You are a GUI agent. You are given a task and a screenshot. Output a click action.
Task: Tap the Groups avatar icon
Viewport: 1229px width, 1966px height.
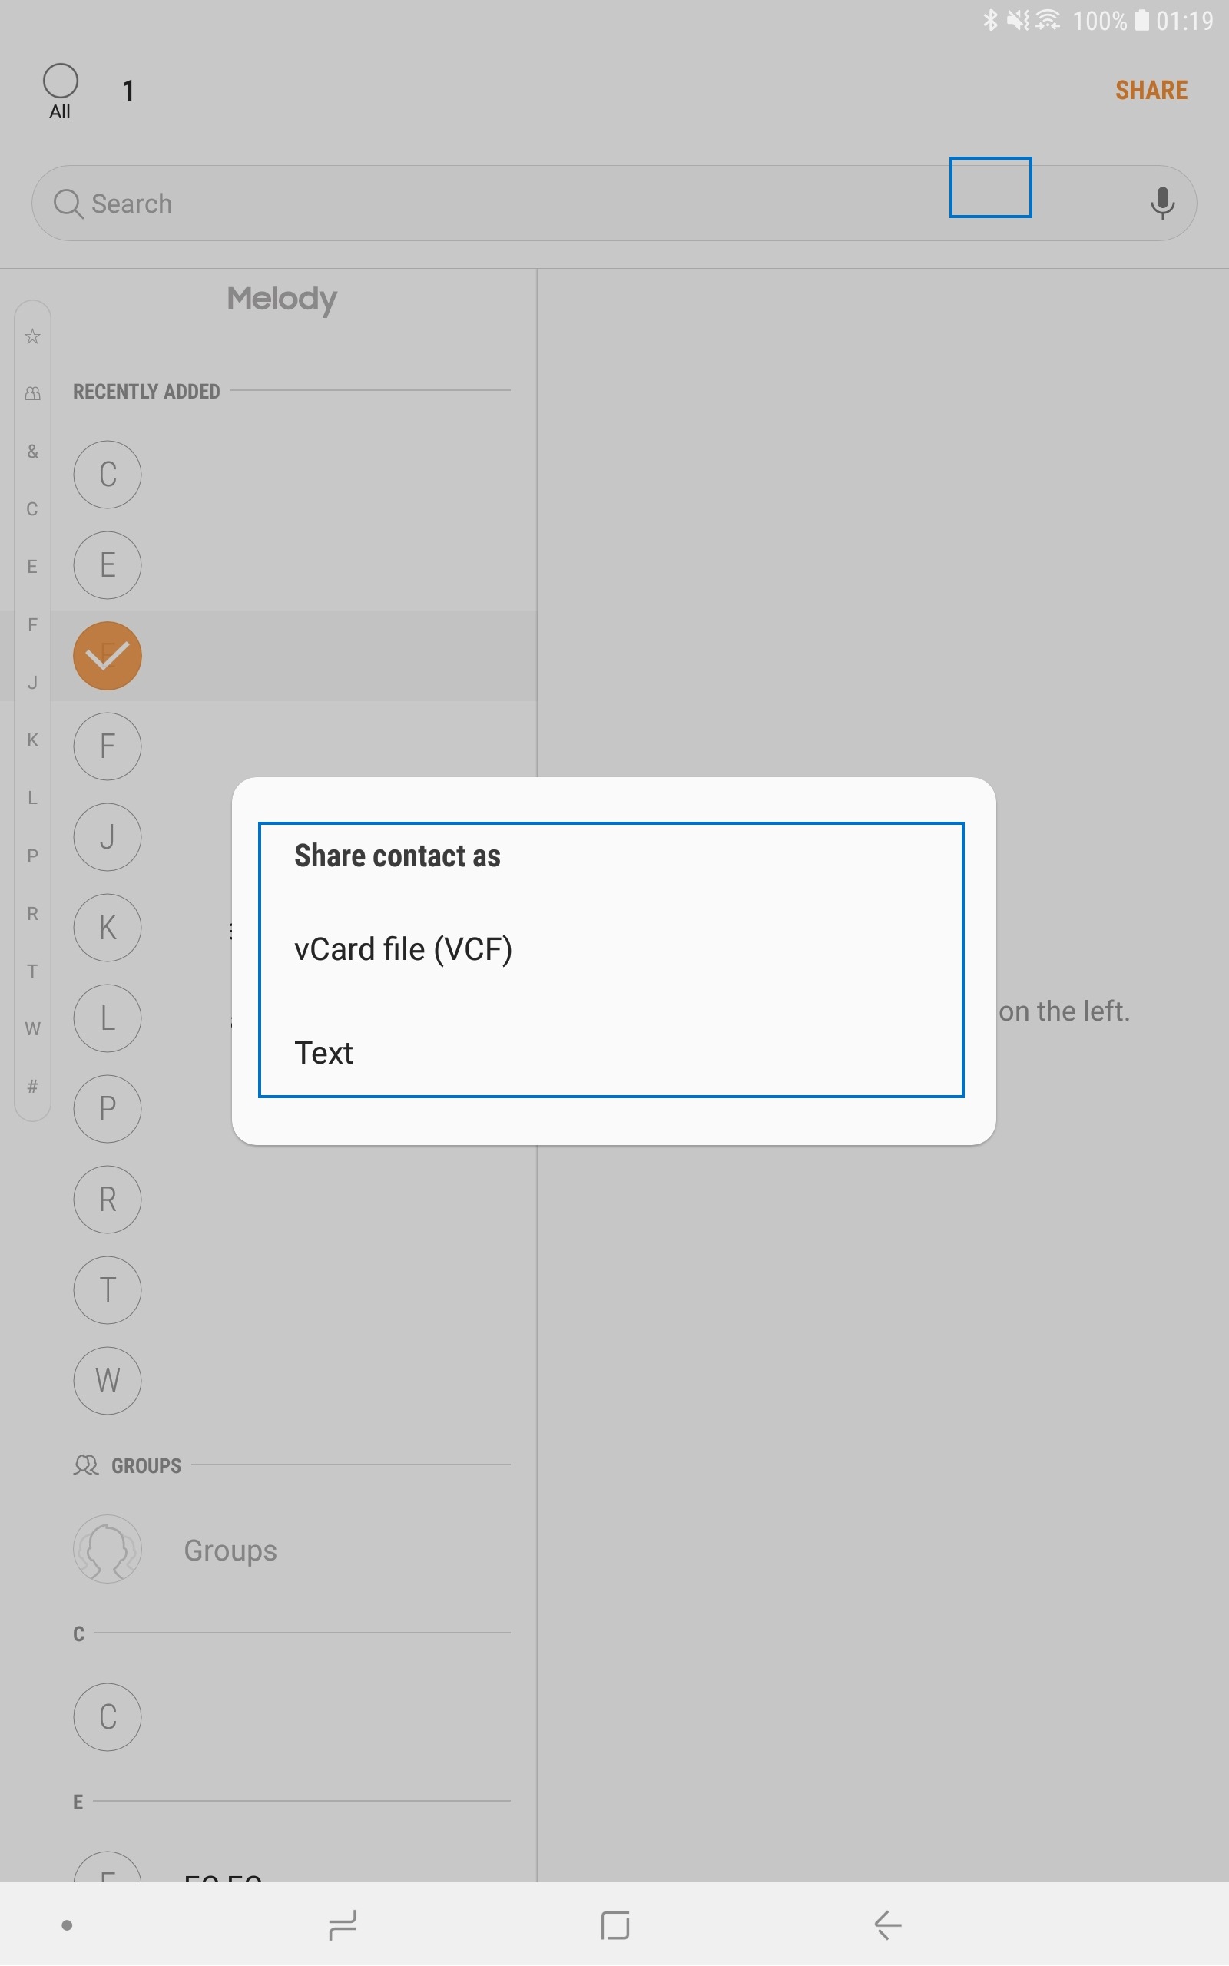(x=108, y=1549)
